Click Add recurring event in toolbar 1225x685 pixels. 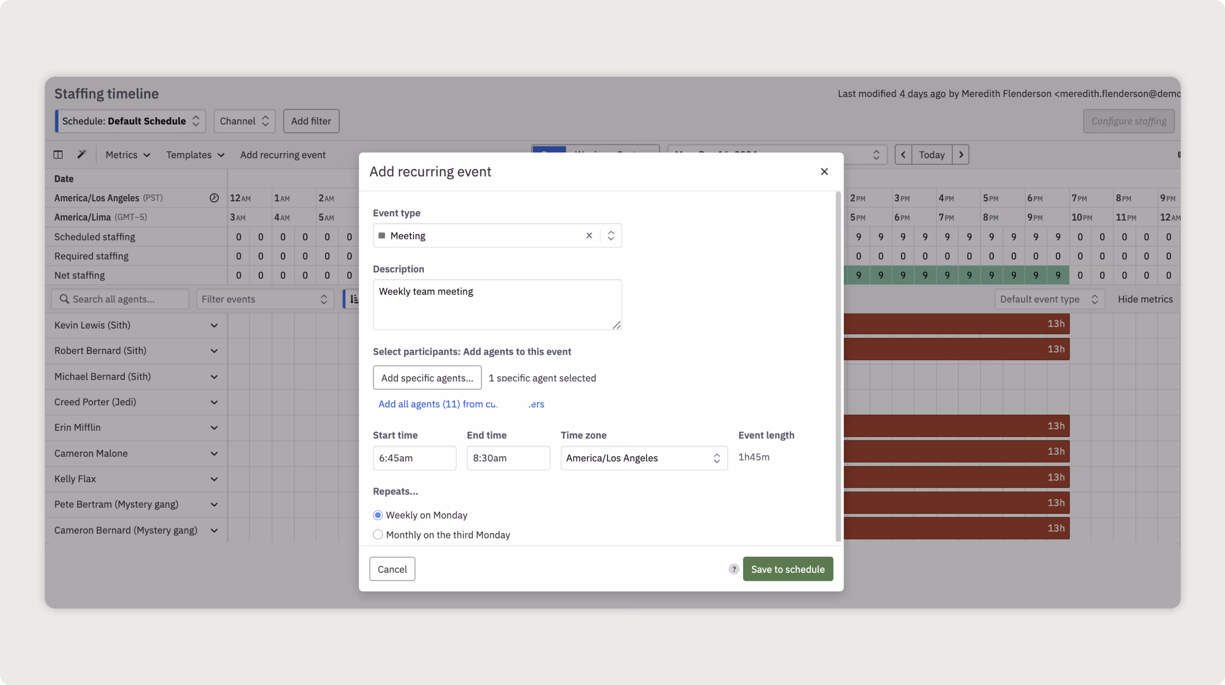pyautogui.click(x=282, y=155)
